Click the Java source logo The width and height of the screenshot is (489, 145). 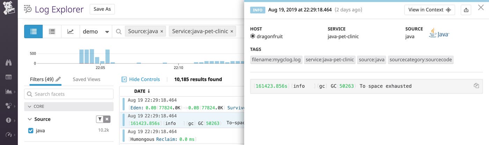[x=439, y=33]
